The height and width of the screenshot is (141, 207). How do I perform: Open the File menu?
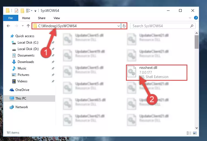pos(10,18)
